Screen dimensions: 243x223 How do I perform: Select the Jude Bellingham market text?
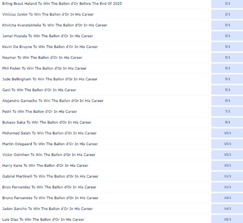tap(50, 79)
